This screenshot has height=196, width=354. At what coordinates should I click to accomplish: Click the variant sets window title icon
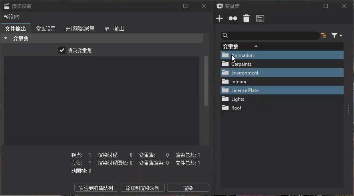coord(220,6)
